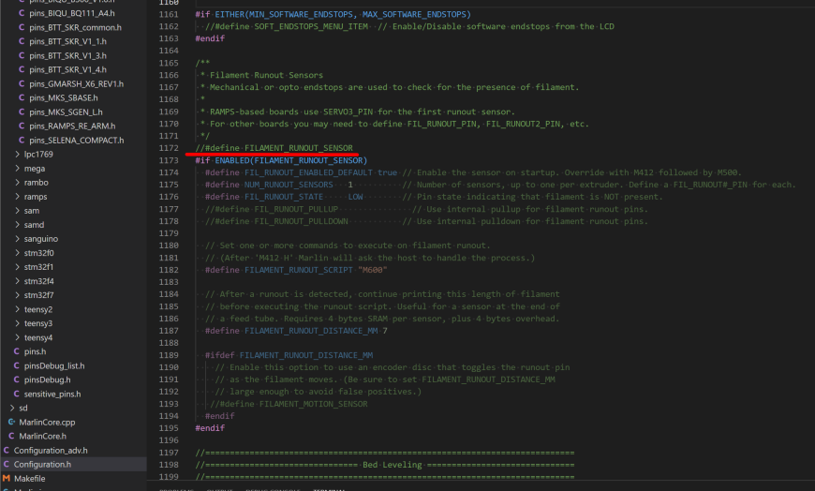Click the 'LOW' value of FIL_RUNOUT_STATE
The width and height of the screenshot is (815, 491).
click(x=356, y=197)
